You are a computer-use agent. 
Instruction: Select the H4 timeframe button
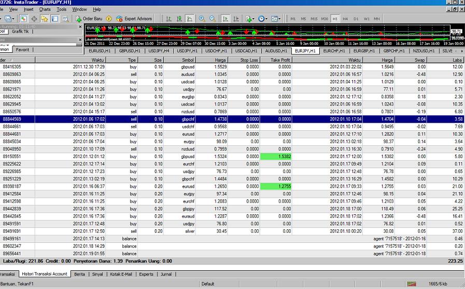(x=345, y=19)
